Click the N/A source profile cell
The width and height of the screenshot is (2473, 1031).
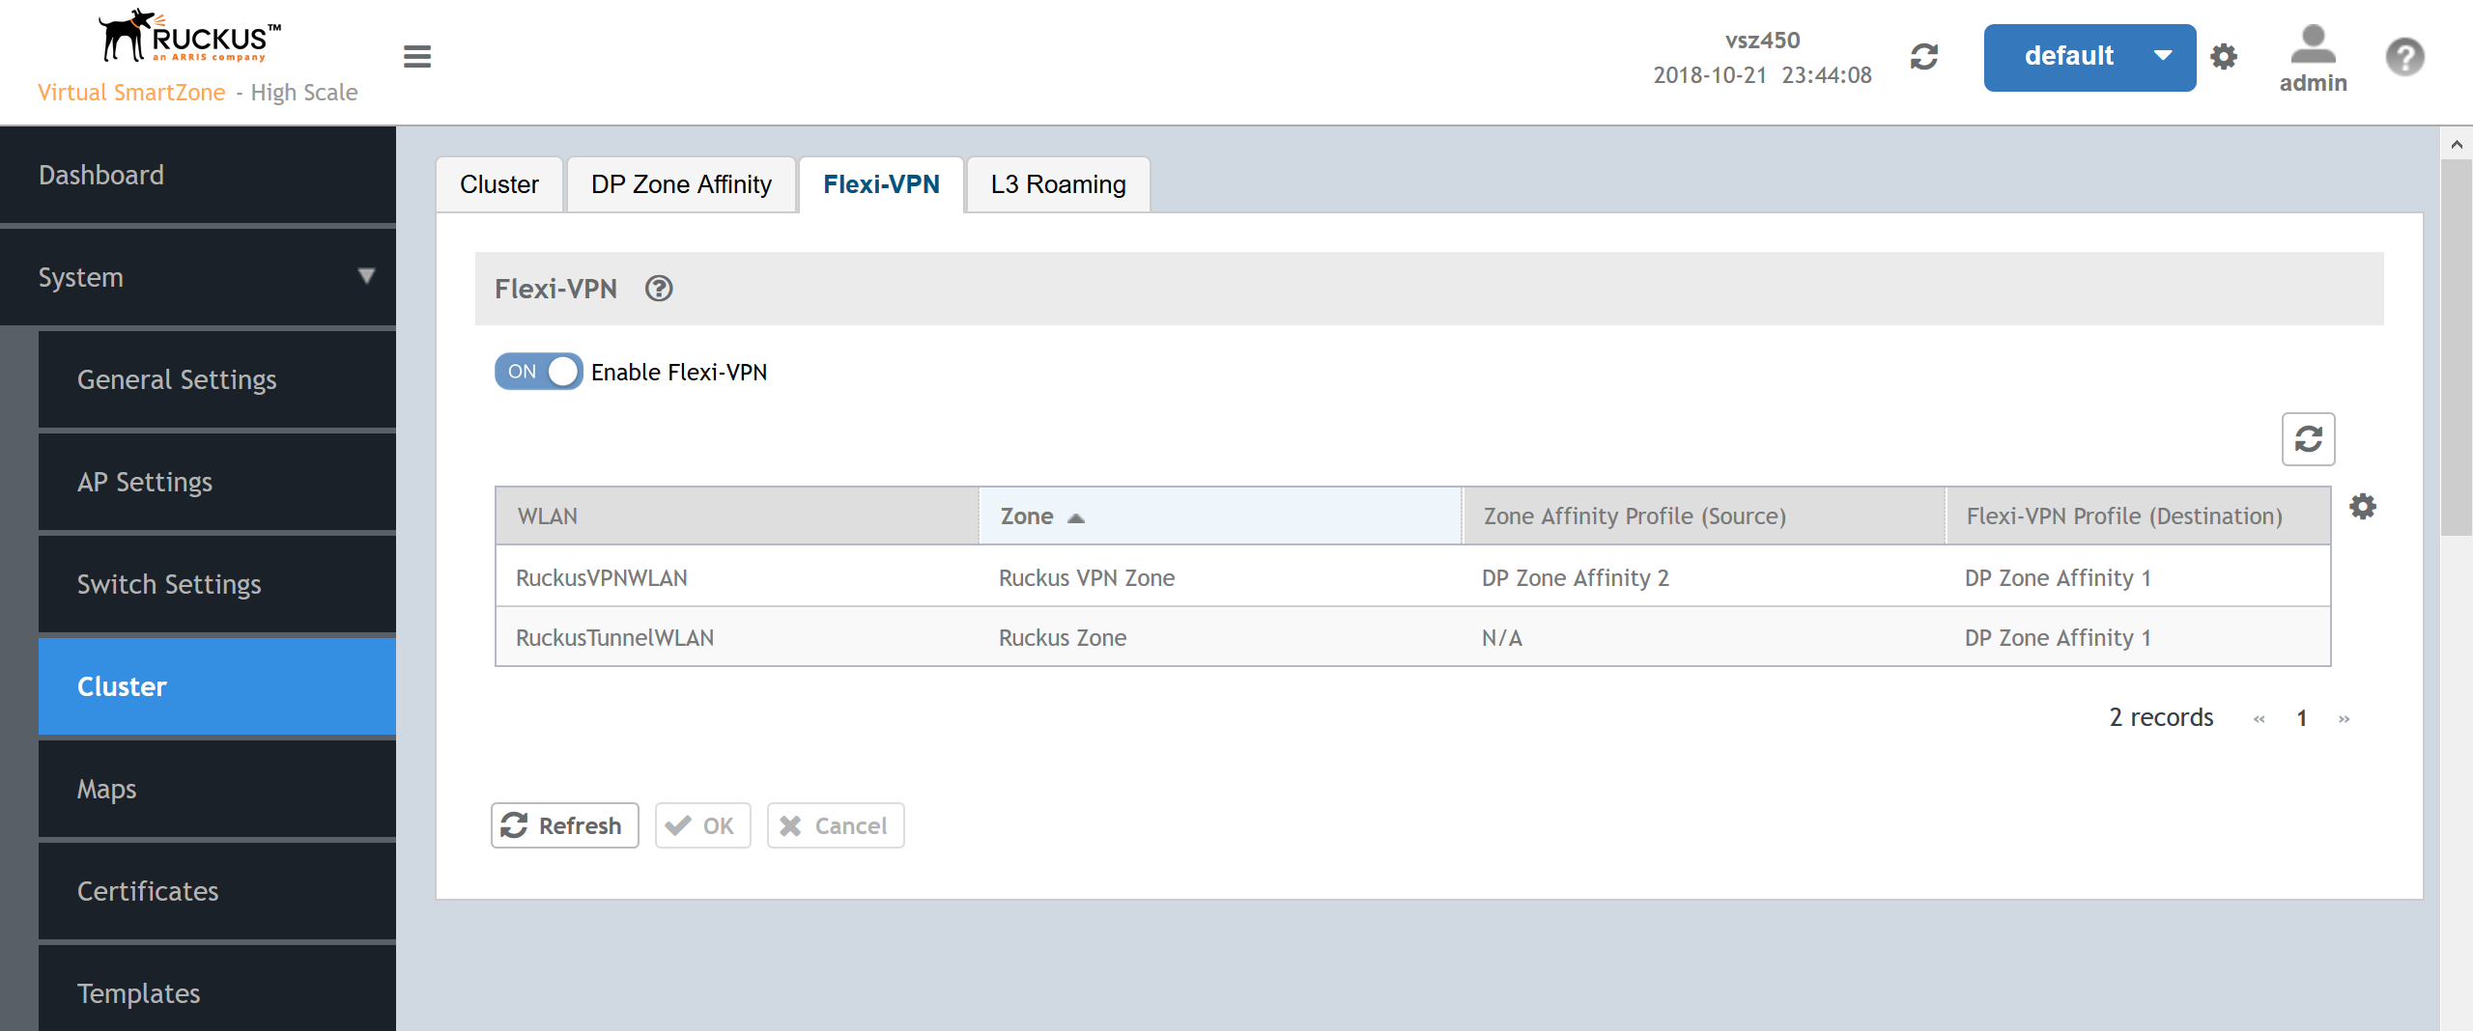point(1502,638)
